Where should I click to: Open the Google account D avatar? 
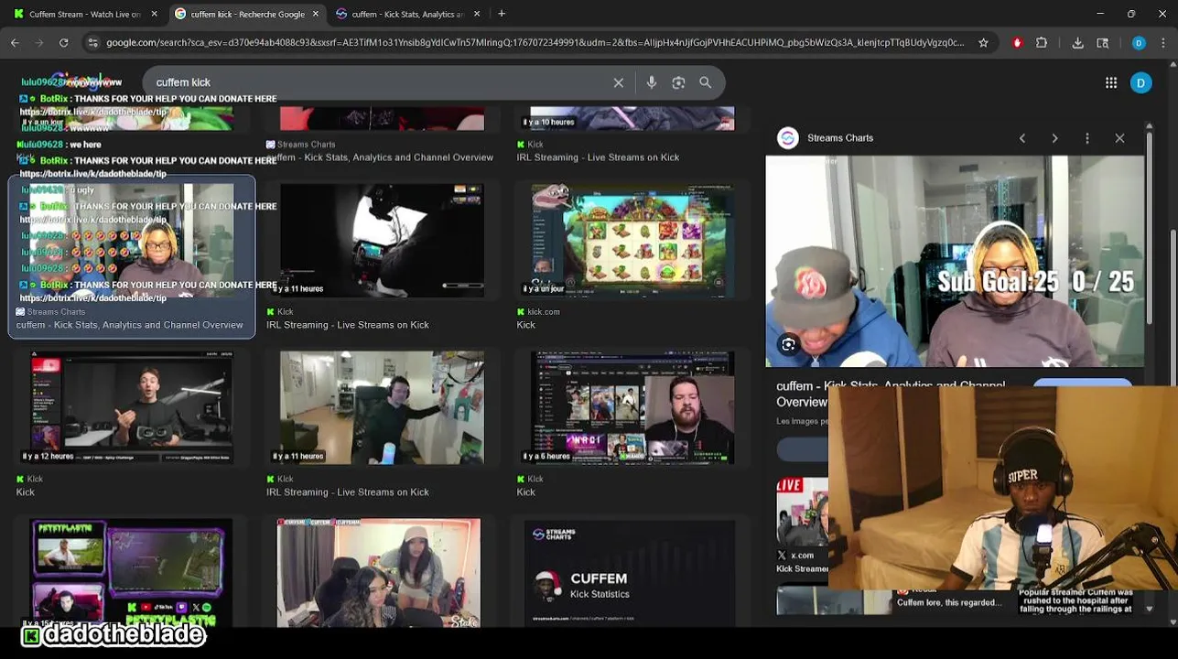pyautogui.click(x=1140, y=82)
